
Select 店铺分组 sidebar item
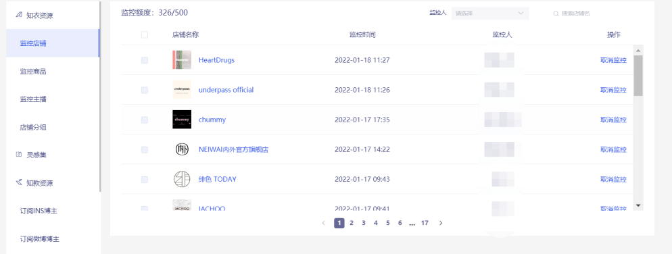click(x=33, y=127)
